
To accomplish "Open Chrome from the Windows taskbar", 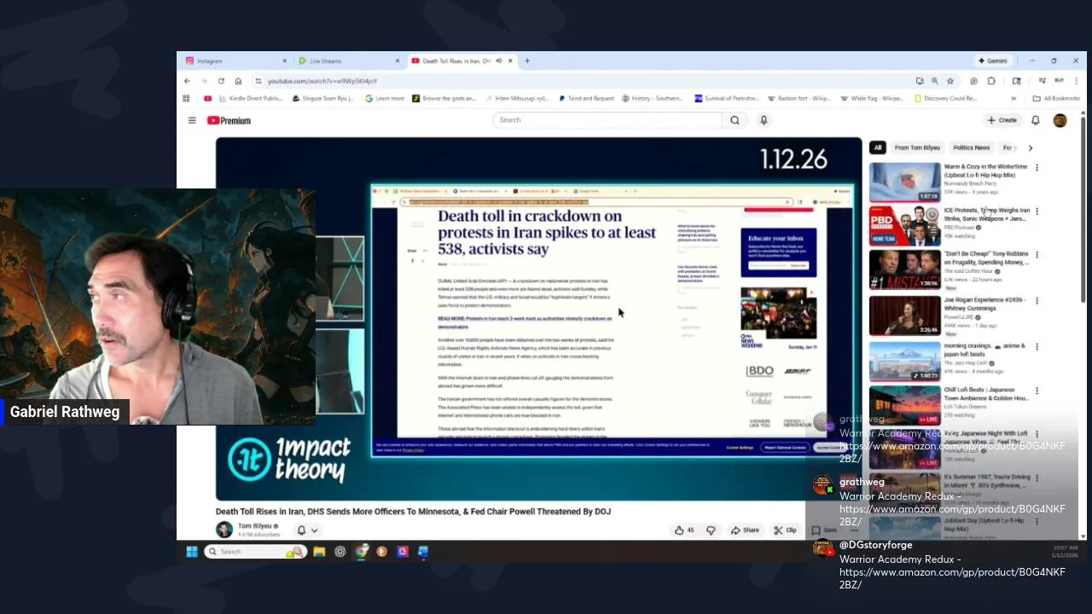I will [362, 552].
